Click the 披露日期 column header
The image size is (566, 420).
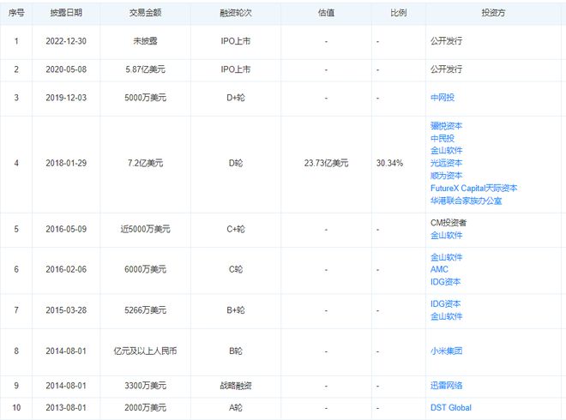pyautogui.click(x=66, y=13)
